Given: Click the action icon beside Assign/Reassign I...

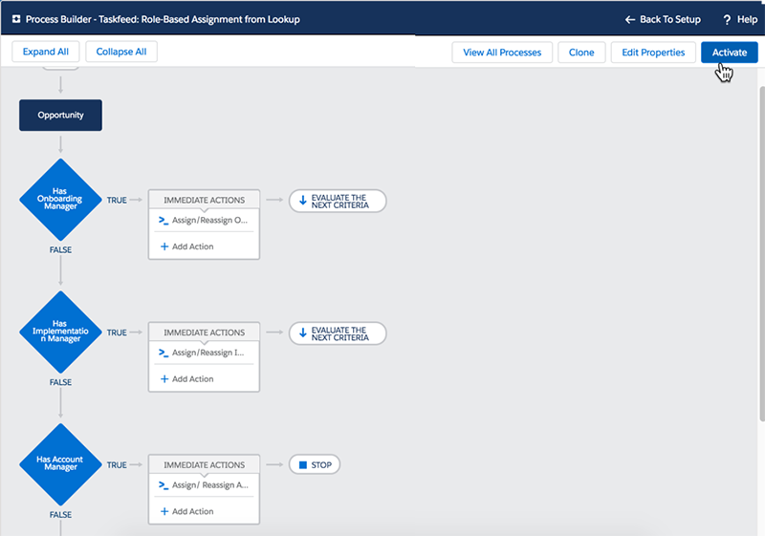Looking at the screenshot, I should pyautogui.click(x=164, y=353).
